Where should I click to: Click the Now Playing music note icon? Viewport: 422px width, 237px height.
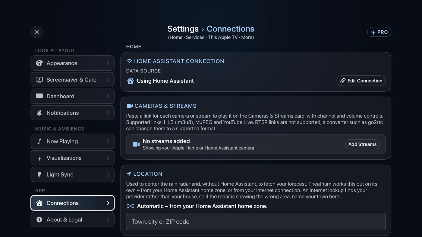[39, 141]
